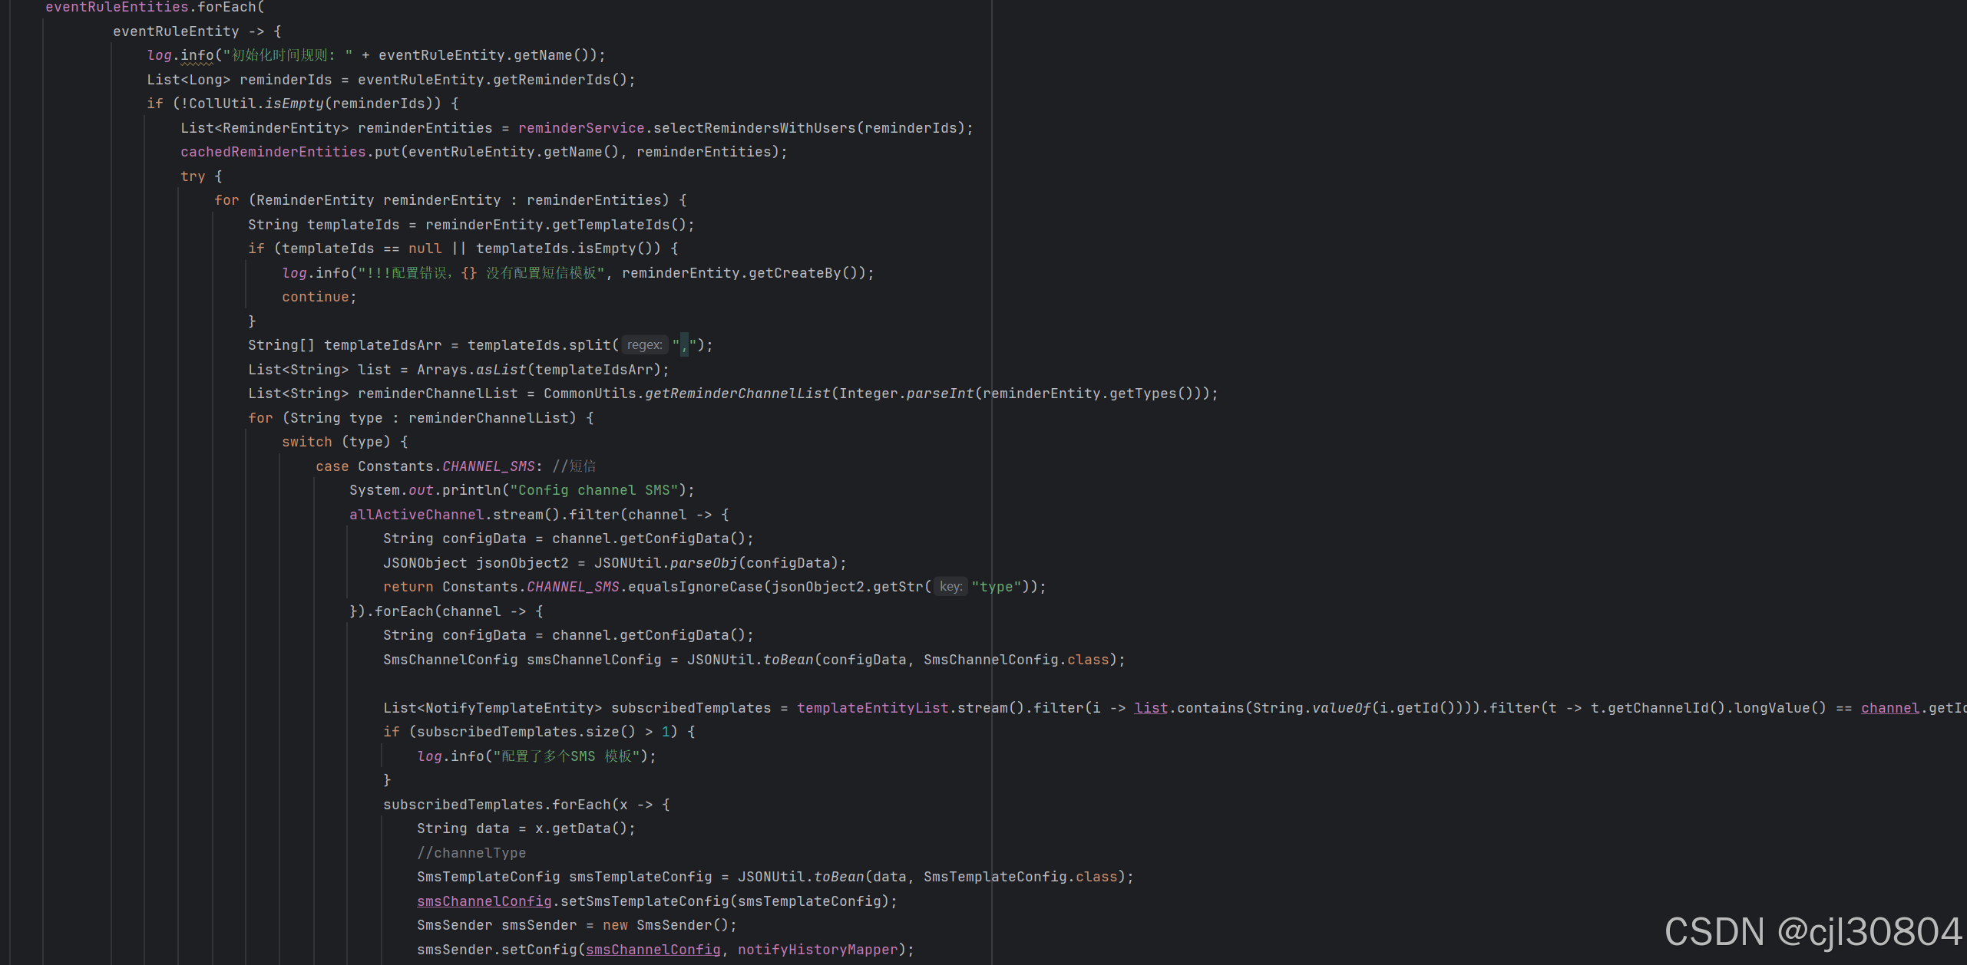Click underlined 'list' variable before .contains
The image size is (1967, 965).
1151,708
